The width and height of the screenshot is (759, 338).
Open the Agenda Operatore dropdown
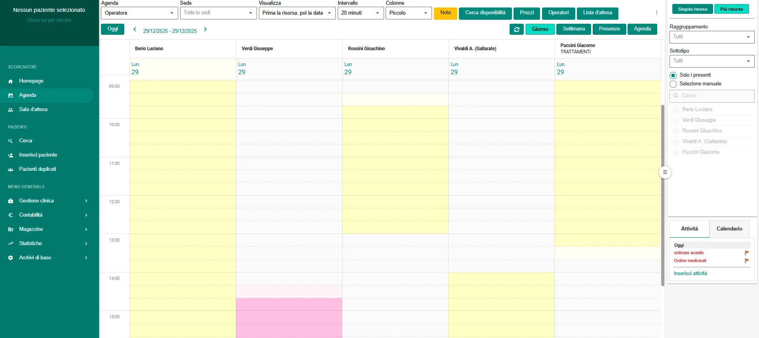click(x=139, y=13)
